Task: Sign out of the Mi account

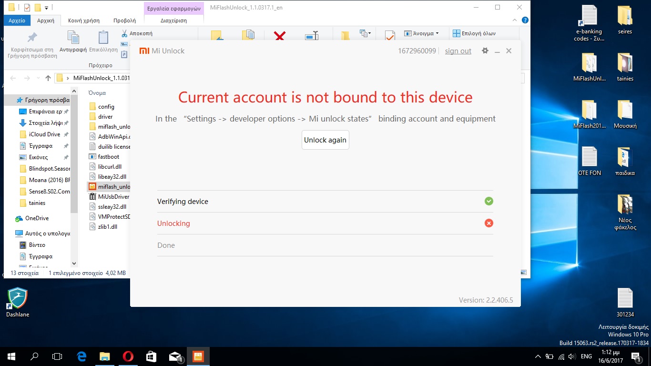Action: (x=458, y=51)
